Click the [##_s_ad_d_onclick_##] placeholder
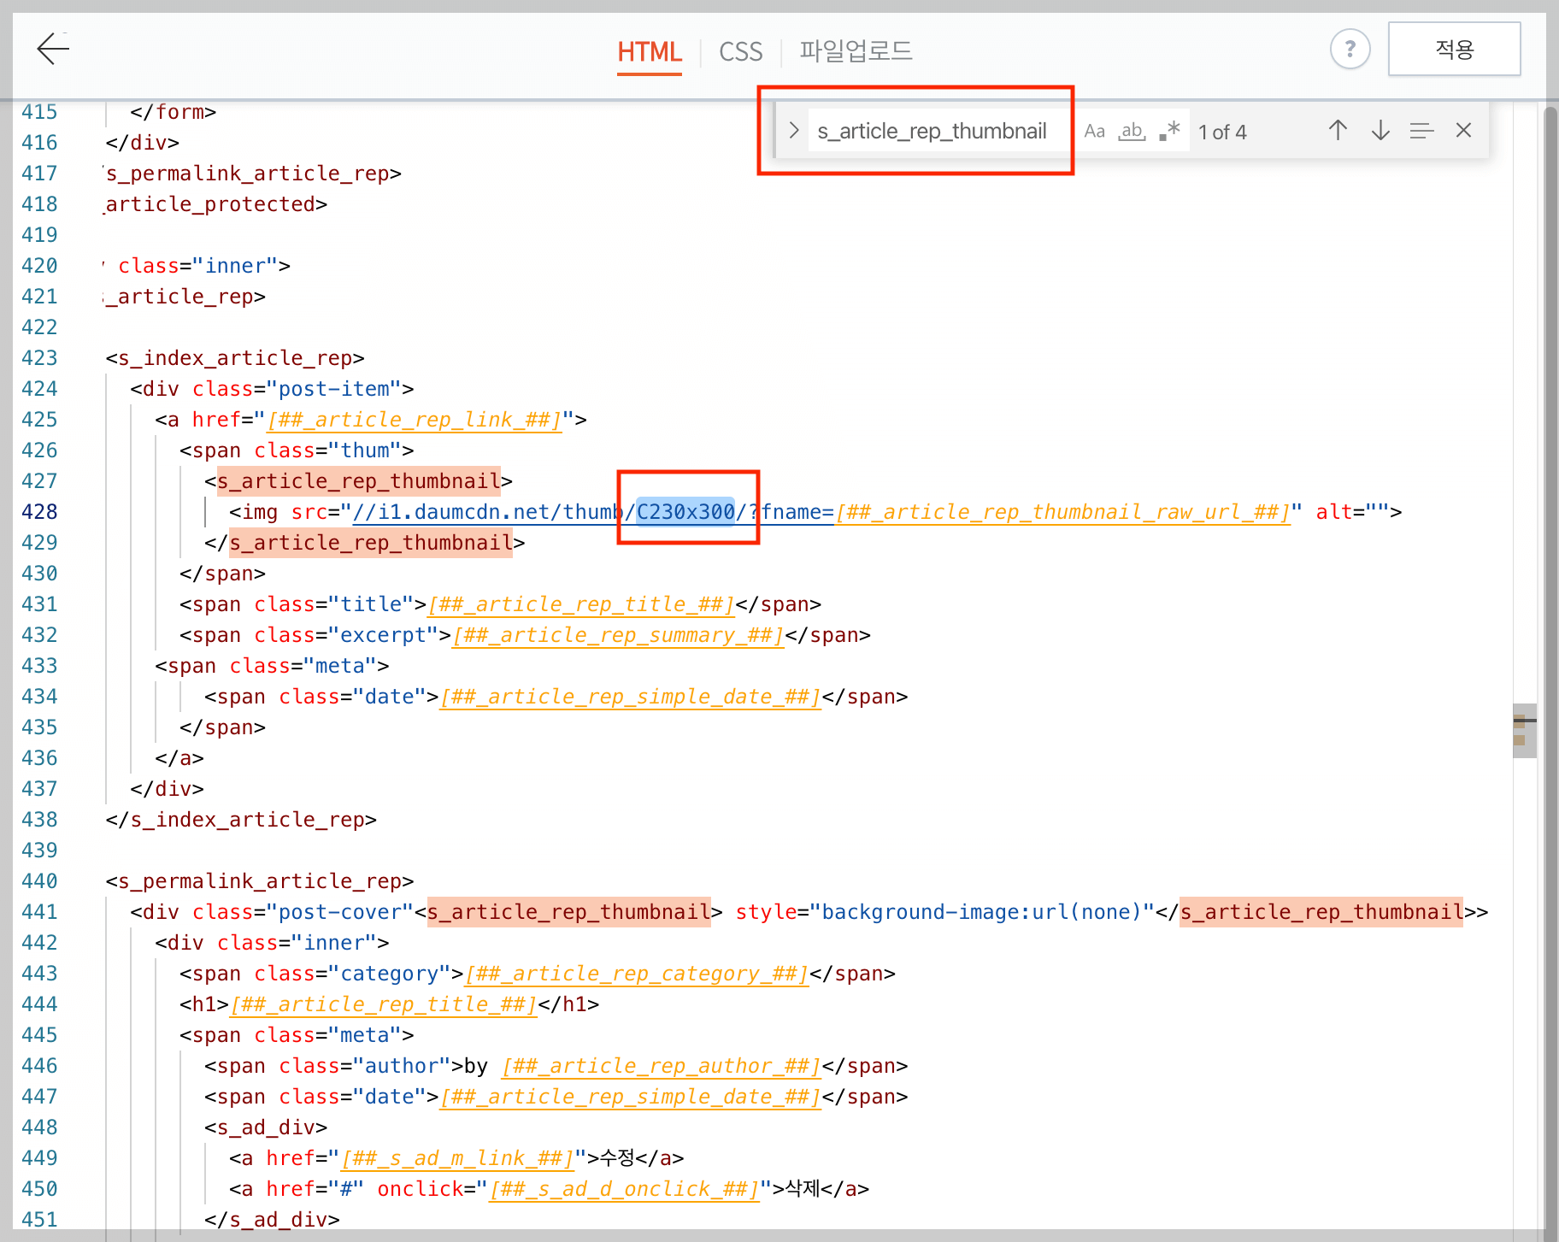Image resolution: width=1559 pixels, height=1242 pixels. pos(624,1189)
